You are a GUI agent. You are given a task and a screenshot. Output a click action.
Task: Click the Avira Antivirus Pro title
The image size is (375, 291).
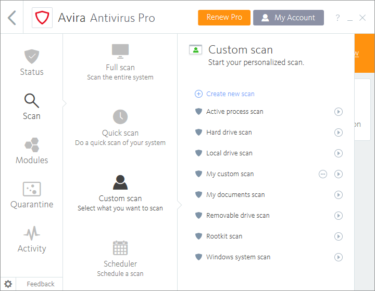(106, 18)
